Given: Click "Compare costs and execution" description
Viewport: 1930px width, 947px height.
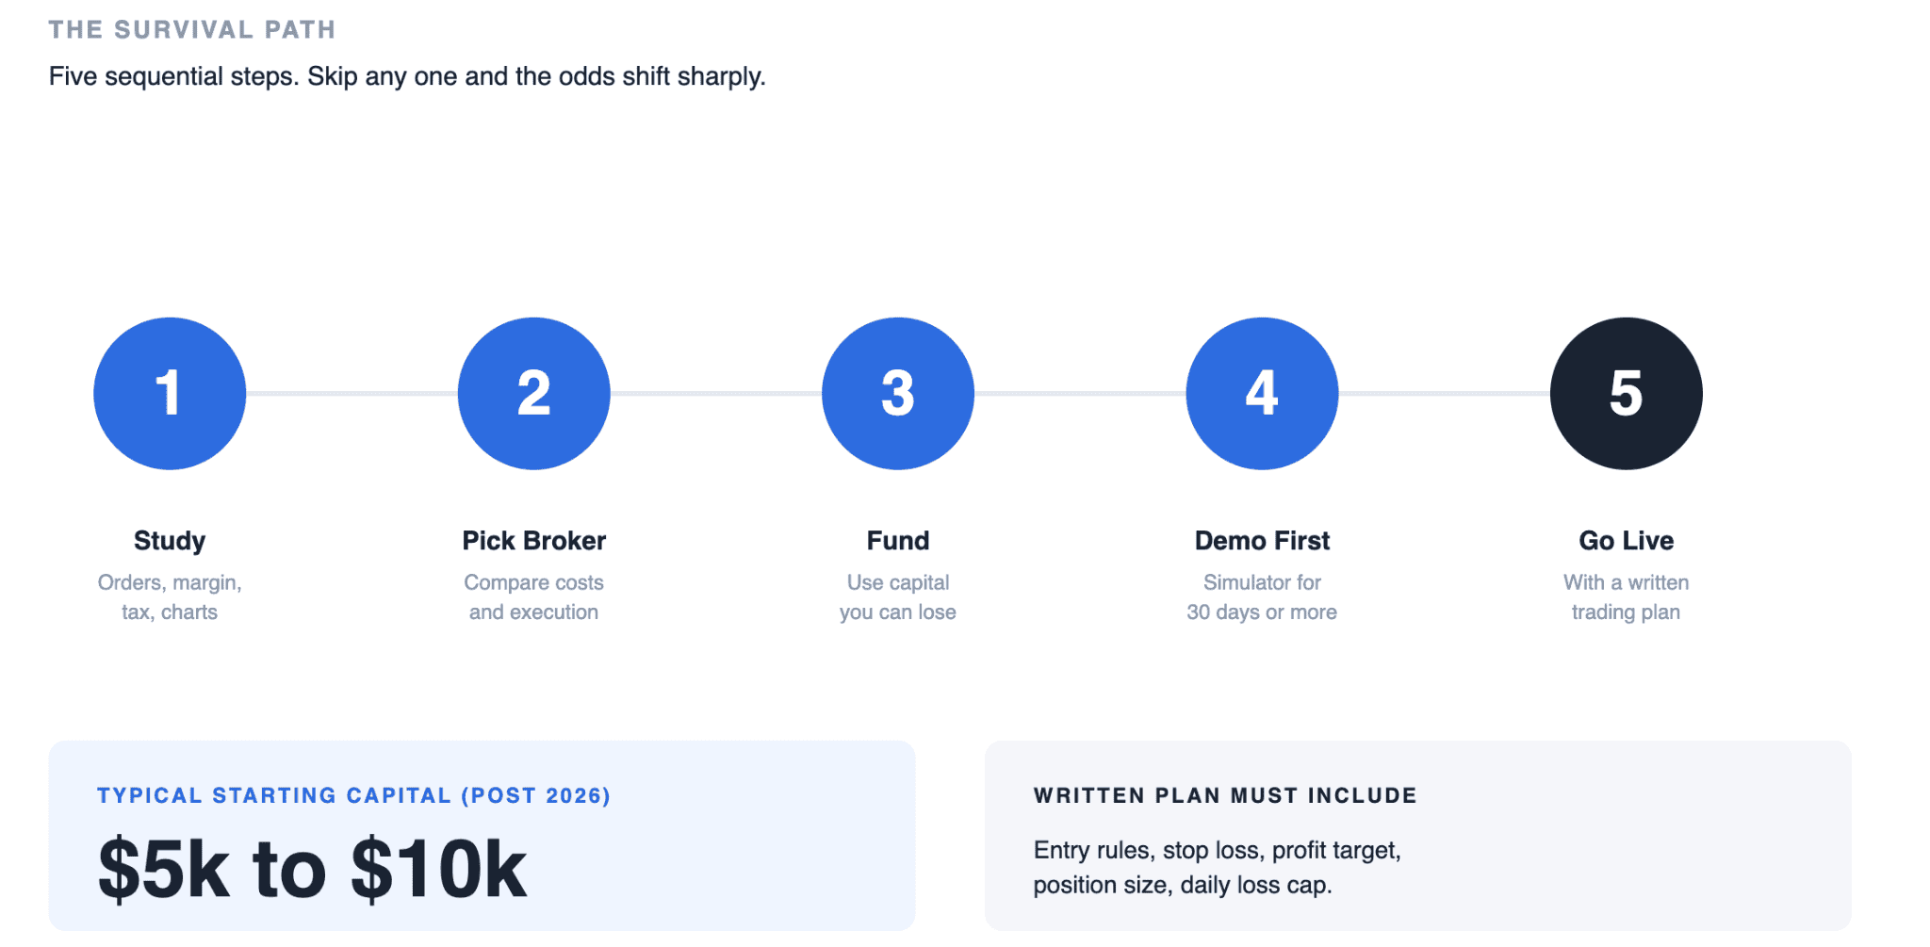Looking at the screenshot, I should coord(533,597).
